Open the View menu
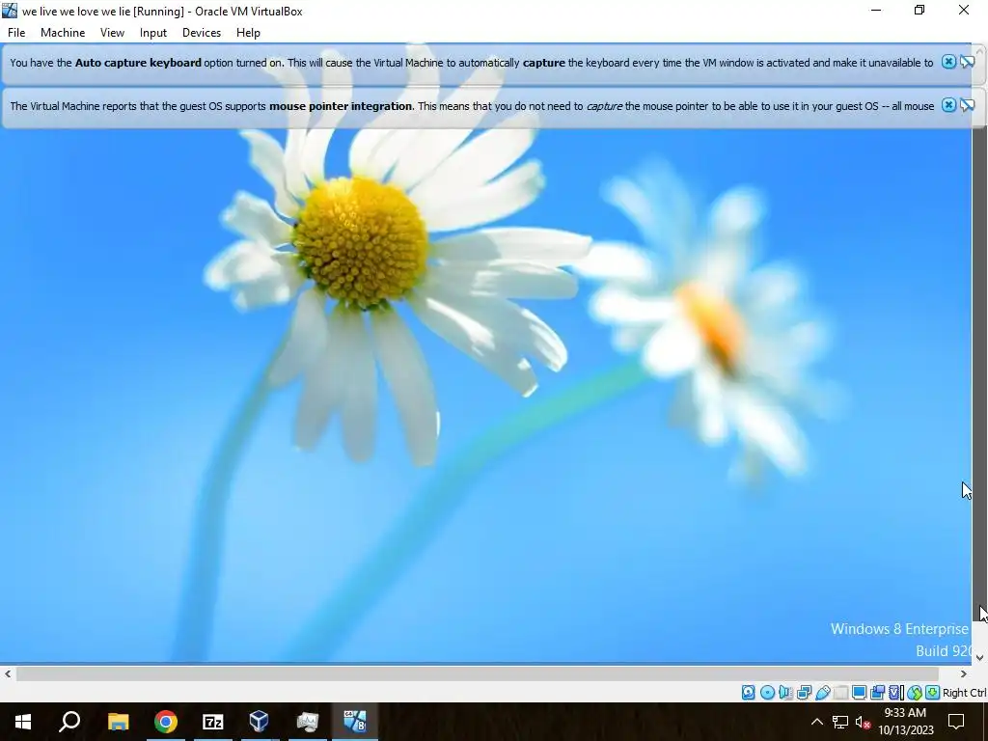This screenshot has width=988, height=741. [112, 33]
